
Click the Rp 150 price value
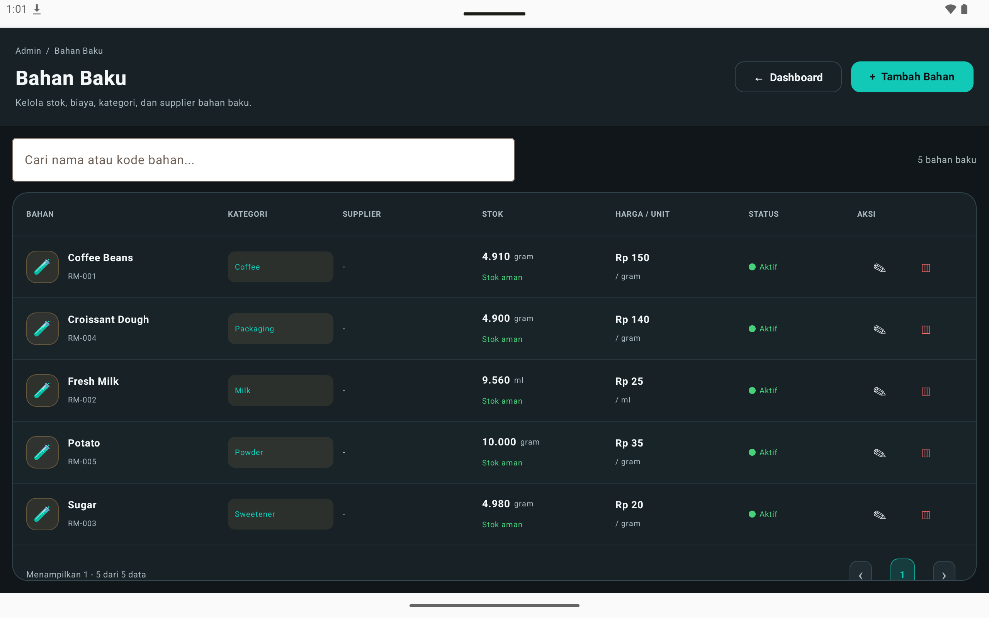[632, 258]
